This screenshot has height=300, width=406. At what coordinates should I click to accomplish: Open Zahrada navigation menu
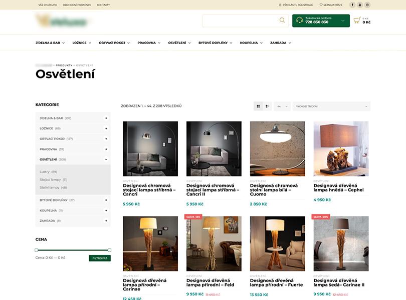pyautogui.click(x=280, y=43)
